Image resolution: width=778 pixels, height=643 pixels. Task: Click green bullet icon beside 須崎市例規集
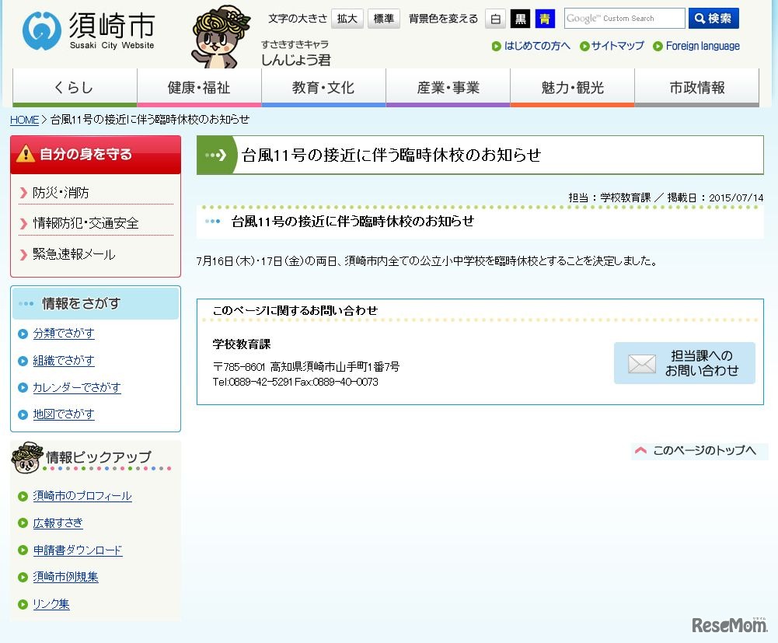tap(23, 578)
